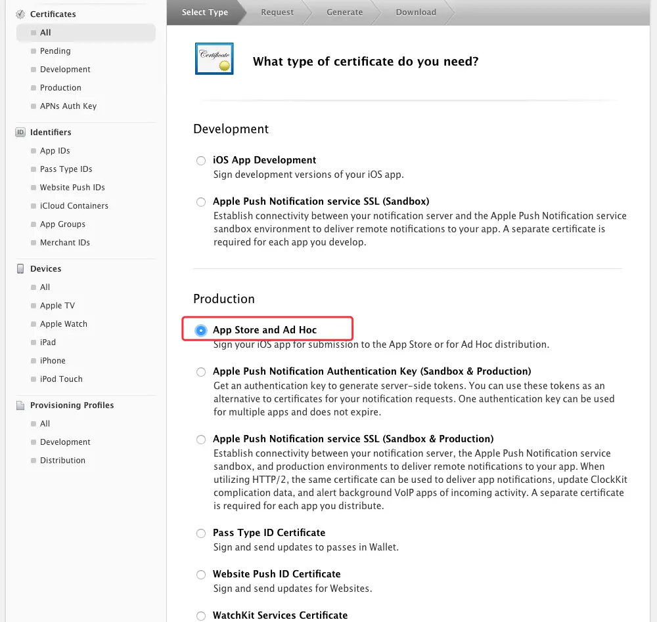Open iPad devices
This screenshot has height=622, width=657.
click(x=48, y=342)
